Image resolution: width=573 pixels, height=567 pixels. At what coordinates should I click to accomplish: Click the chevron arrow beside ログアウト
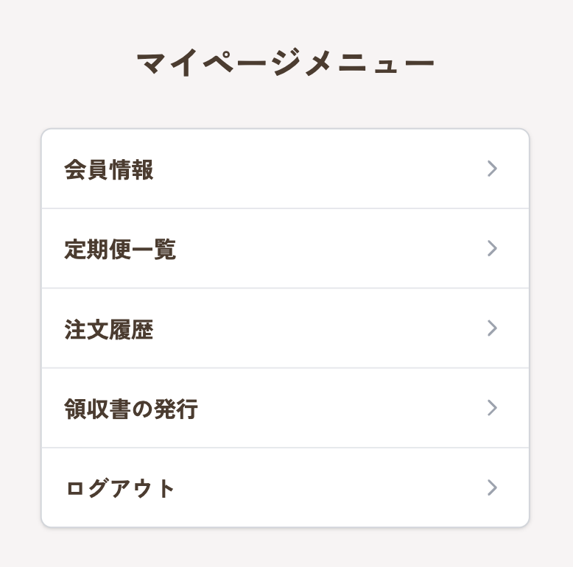click(x=493, y=487)
